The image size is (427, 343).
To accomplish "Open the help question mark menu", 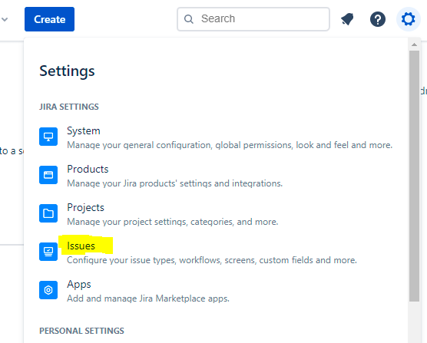I will point(377,19).
